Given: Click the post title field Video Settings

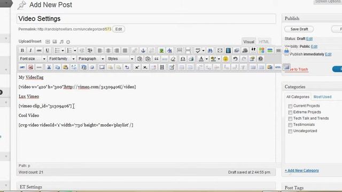Looking at the screenshot, I should pos(146,19).
